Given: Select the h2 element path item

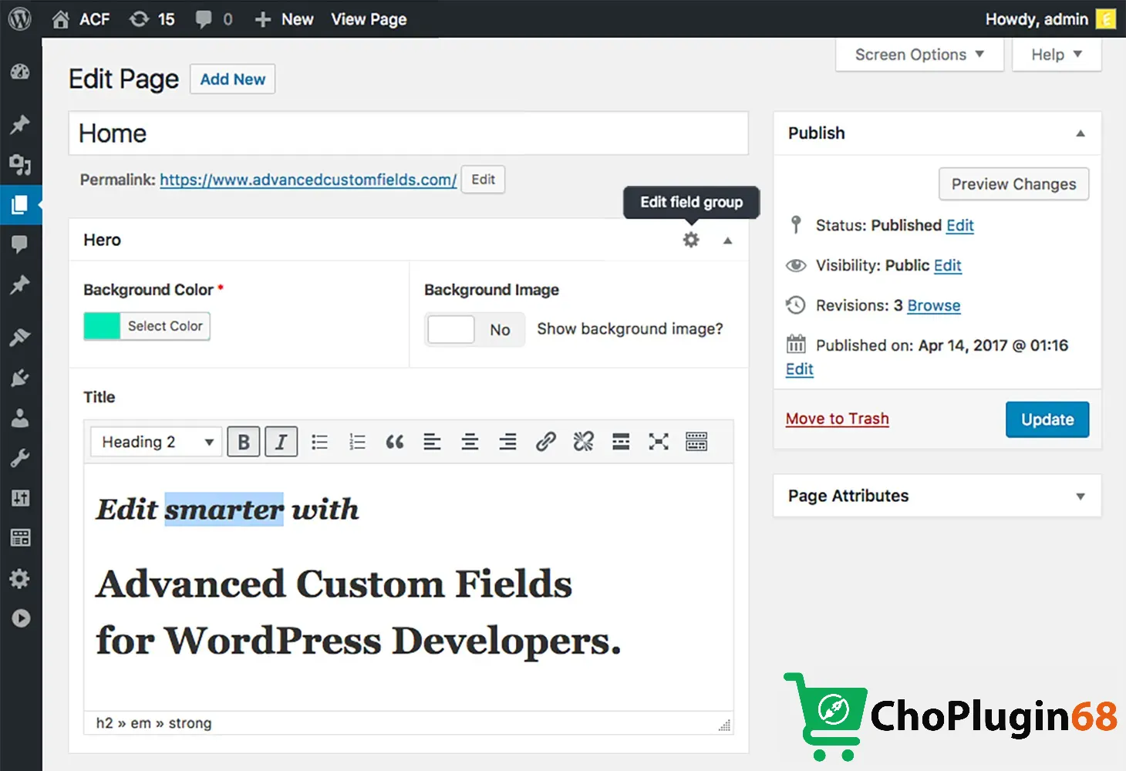Looking at the screenshot, I should coord(104,723).
